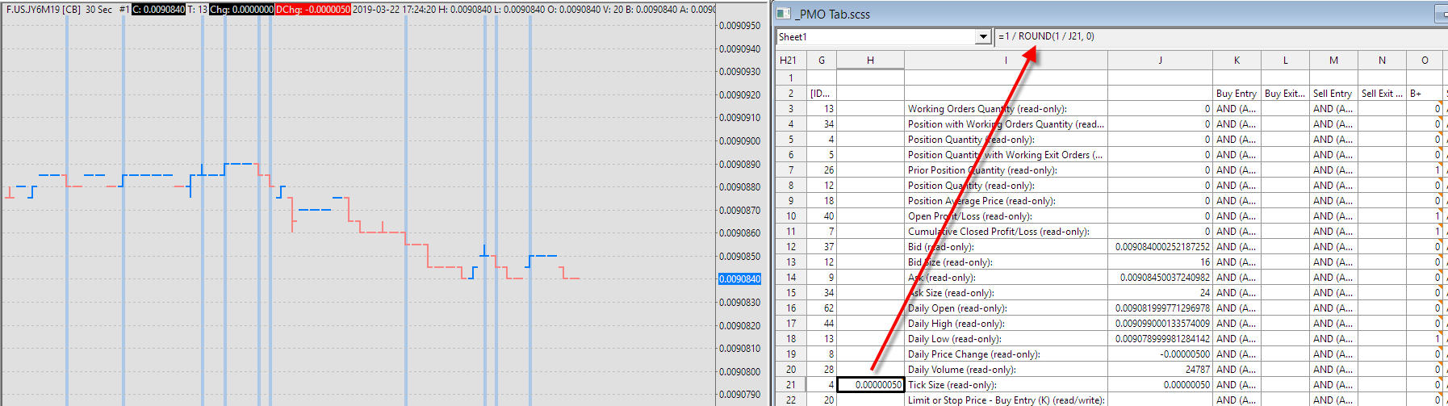This screenshot has width=1448, height=406.
Task: Click the _PMO Tab.scss window title
Action: pos(833,15)
